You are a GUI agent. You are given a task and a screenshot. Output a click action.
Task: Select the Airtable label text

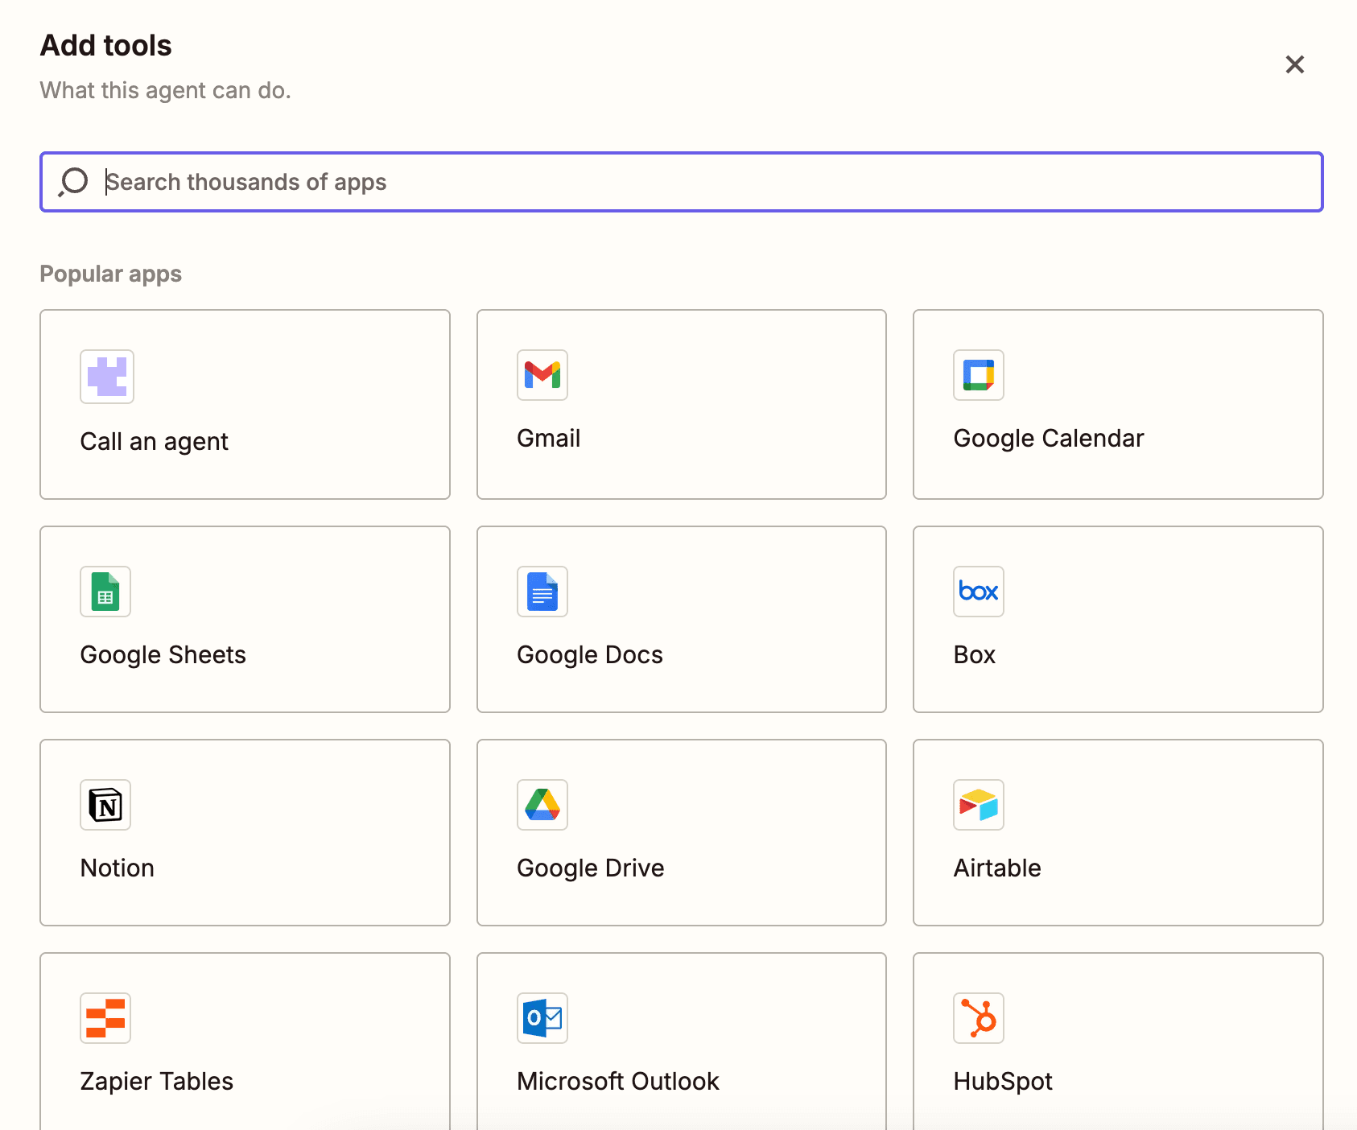pos(997,868)
